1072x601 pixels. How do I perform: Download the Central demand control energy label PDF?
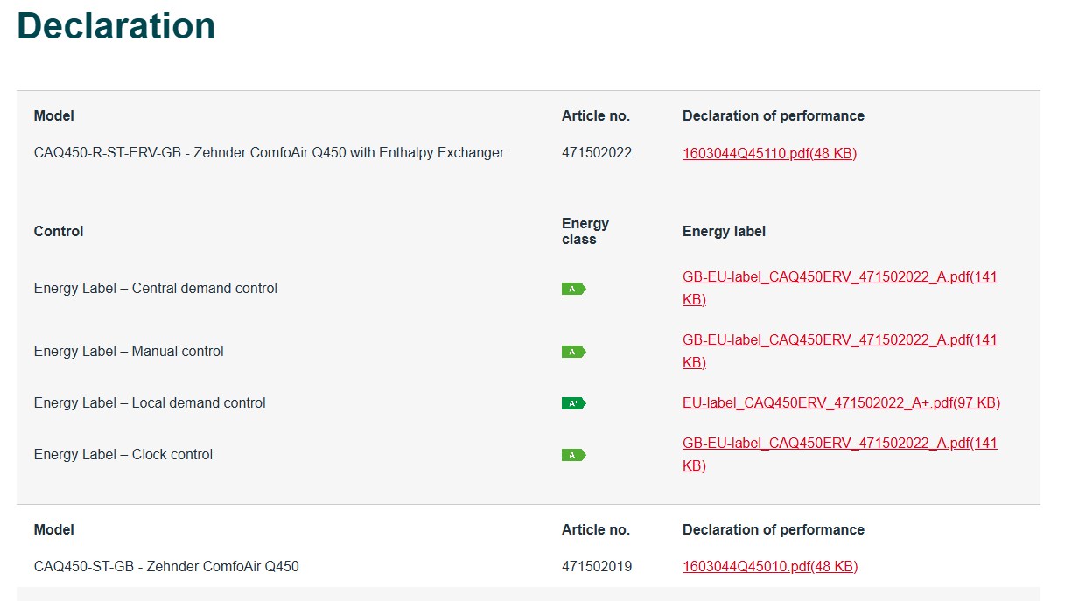839,277
